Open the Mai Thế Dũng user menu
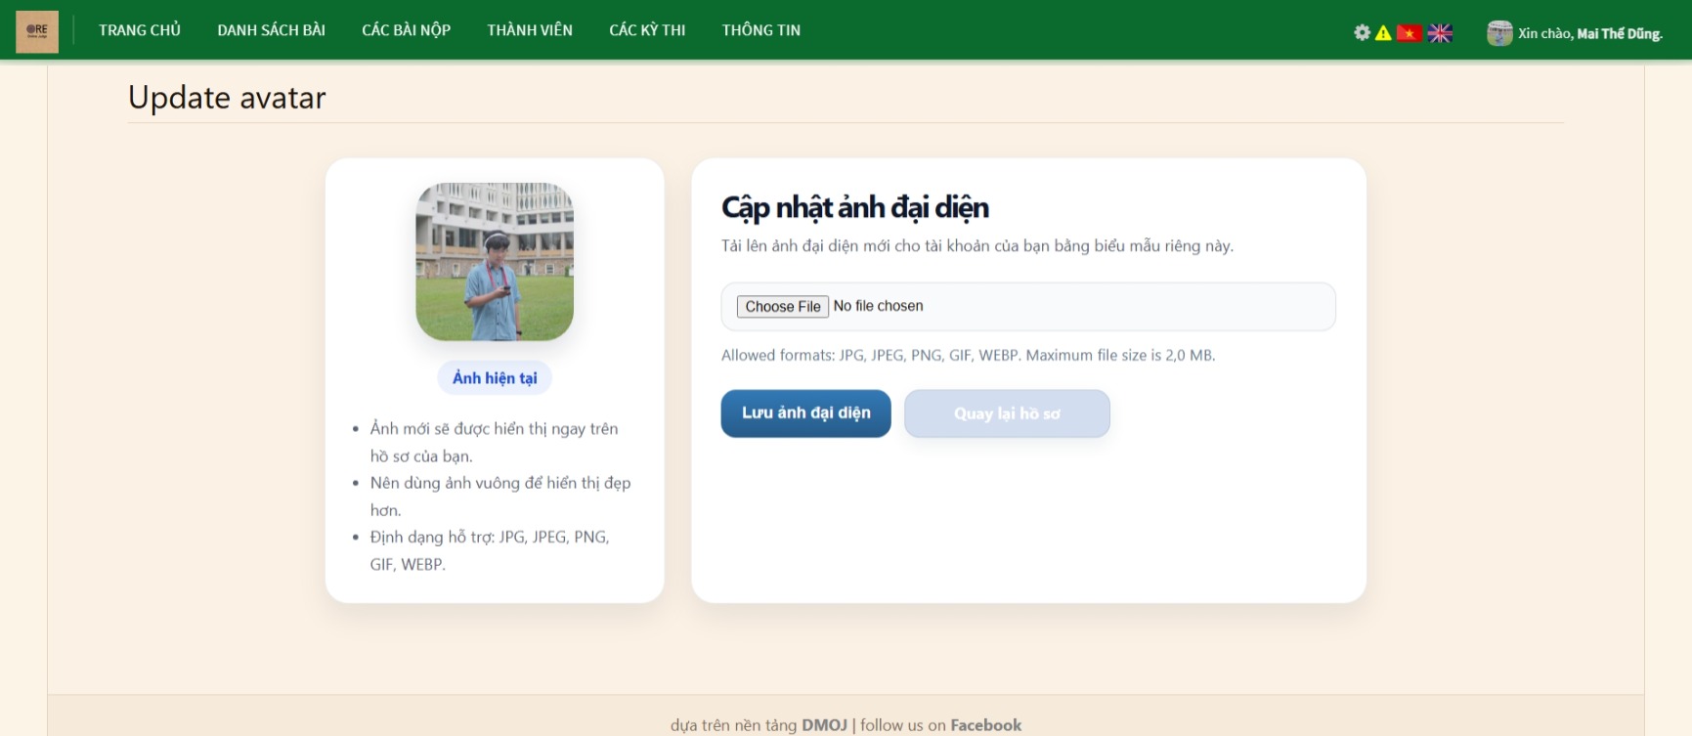 point(1619,33)
